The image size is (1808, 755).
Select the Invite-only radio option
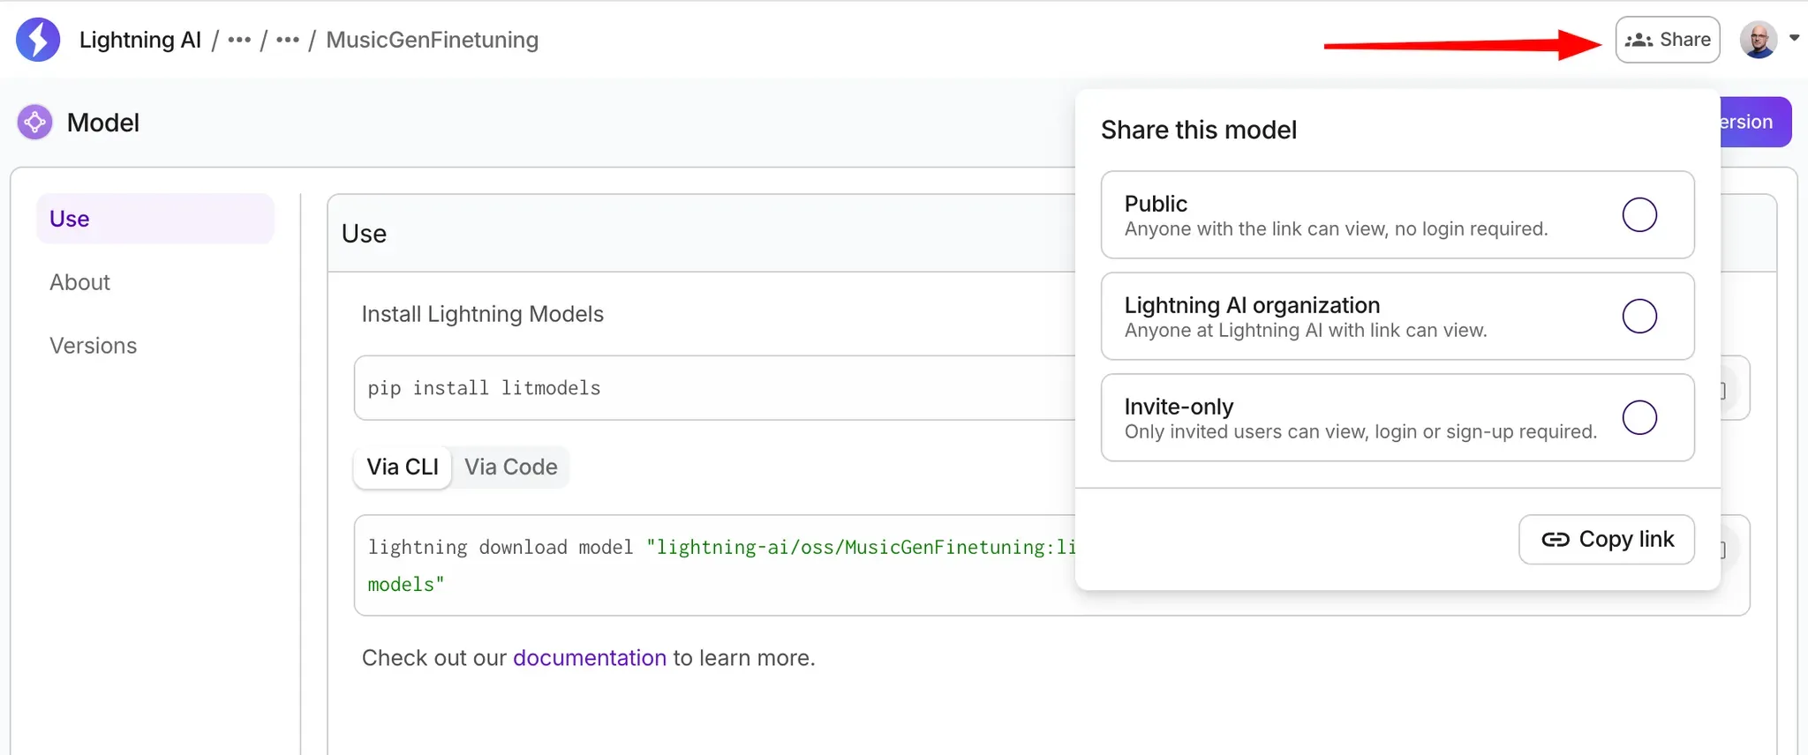point(1639,417)
